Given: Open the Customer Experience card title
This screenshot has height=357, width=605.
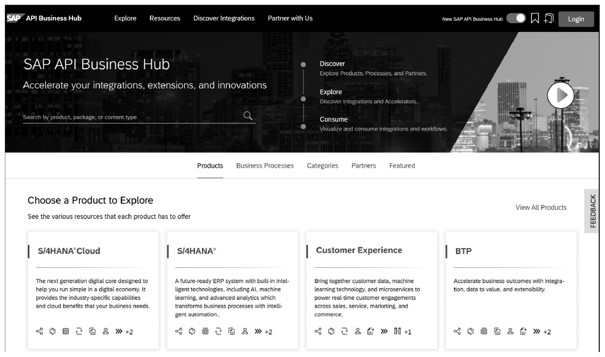Looking at the screenshot, I should 359,250.
